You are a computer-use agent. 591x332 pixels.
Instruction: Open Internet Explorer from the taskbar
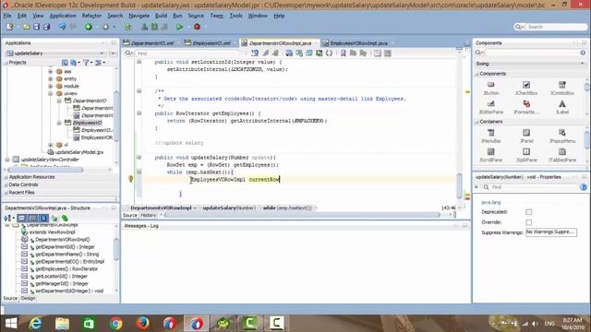[35, 323]
